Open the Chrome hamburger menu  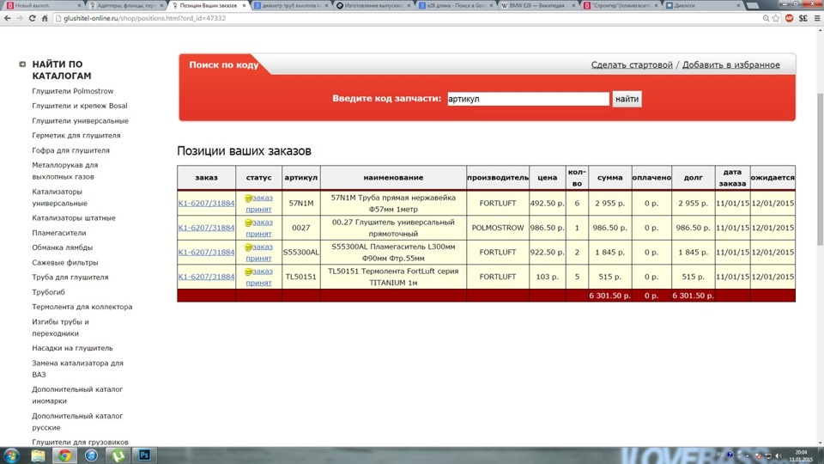pyautogui.click(x=817, y=18)
